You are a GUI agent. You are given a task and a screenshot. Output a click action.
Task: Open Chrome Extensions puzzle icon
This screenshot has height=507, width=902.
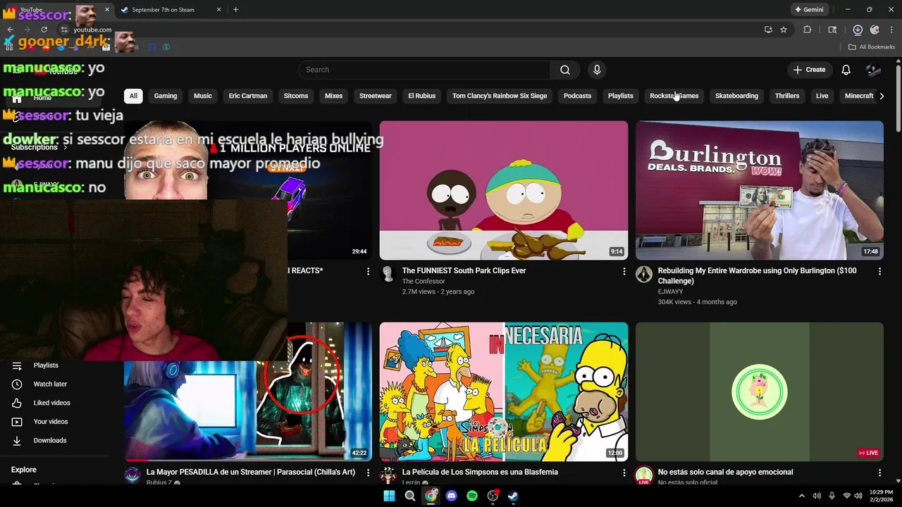point(808,30)
